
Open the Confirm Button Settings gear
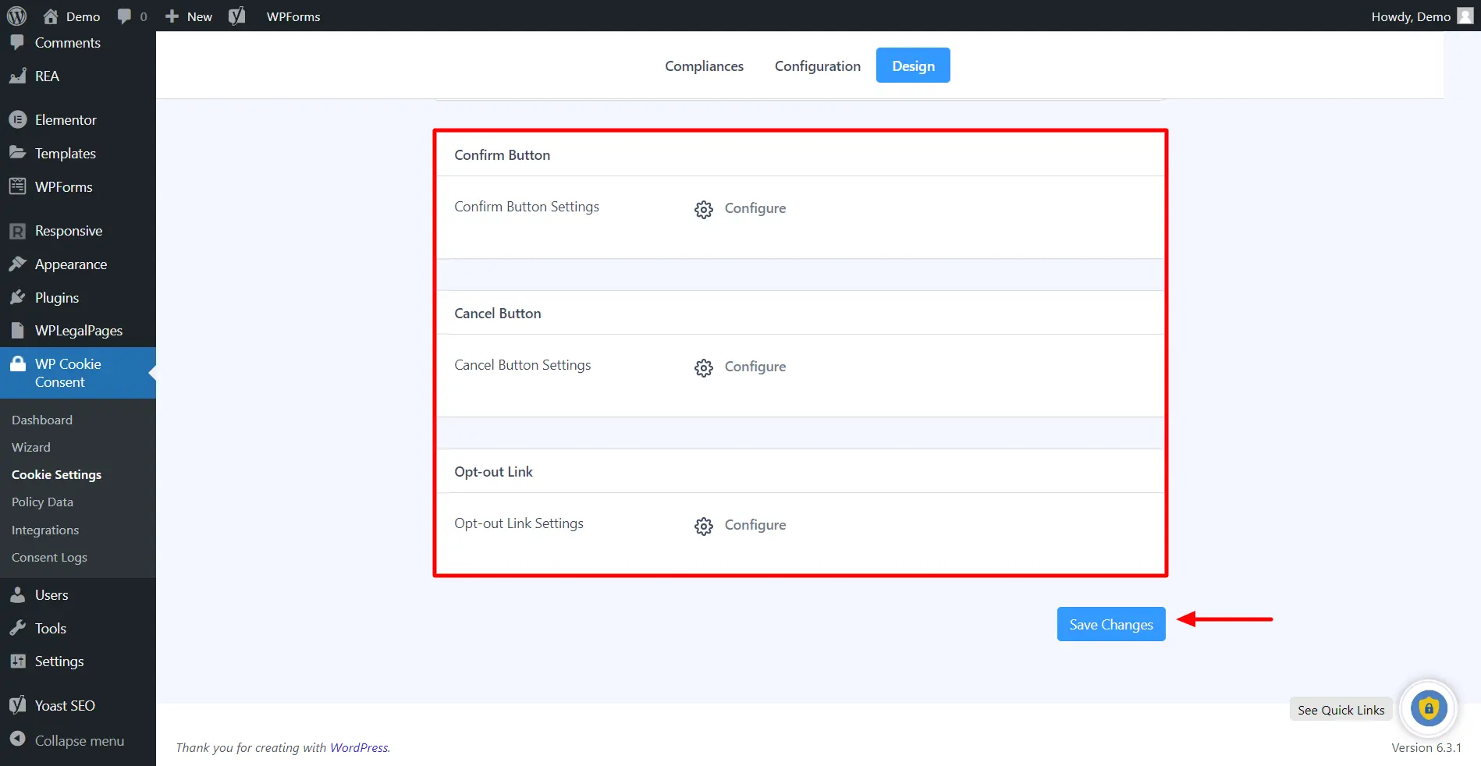pos(703,209)
